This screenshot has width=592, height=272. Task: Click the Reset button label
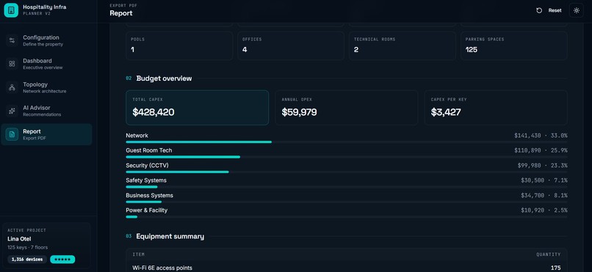pos(555,10)
